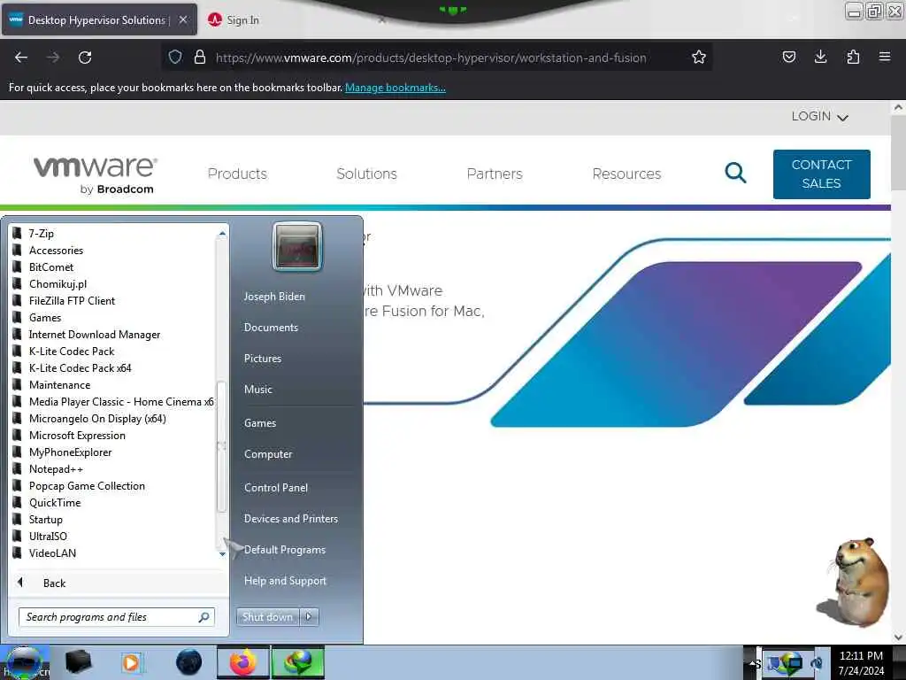Screen dimensions: 906x680
Task: Click the CONTACT SALES button
Action: pyautogui.click(x=821, y=174)
